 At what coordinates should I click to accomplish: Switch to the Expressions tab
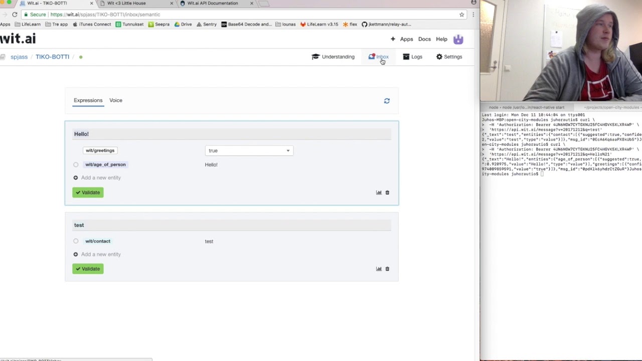click(88, 100)
